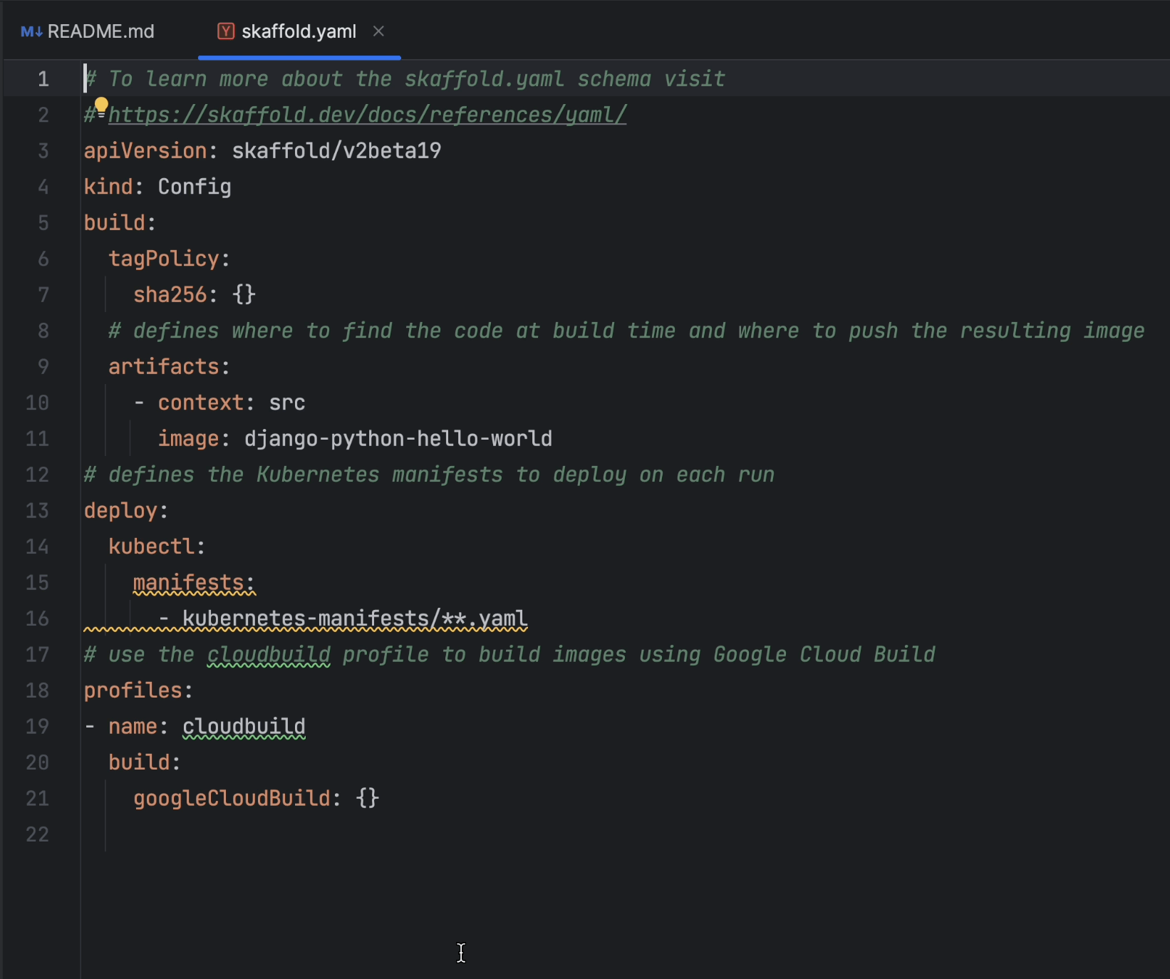Click line number 18 in the gutter

[37, 690]
